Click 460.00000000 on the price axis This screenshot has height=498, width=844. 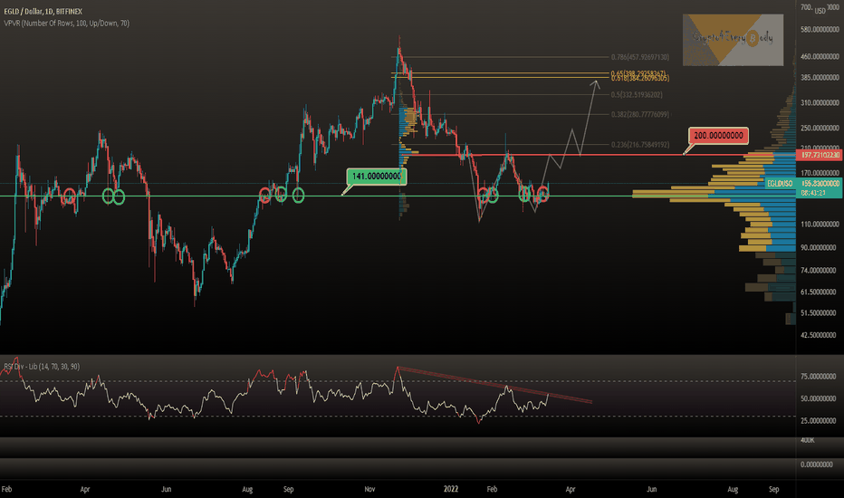coord(820,56)
